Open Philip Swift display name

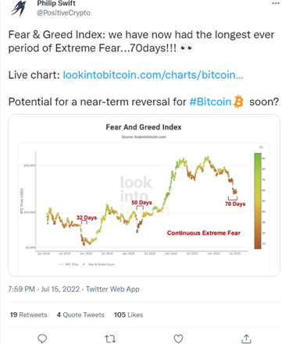(56, 3)
